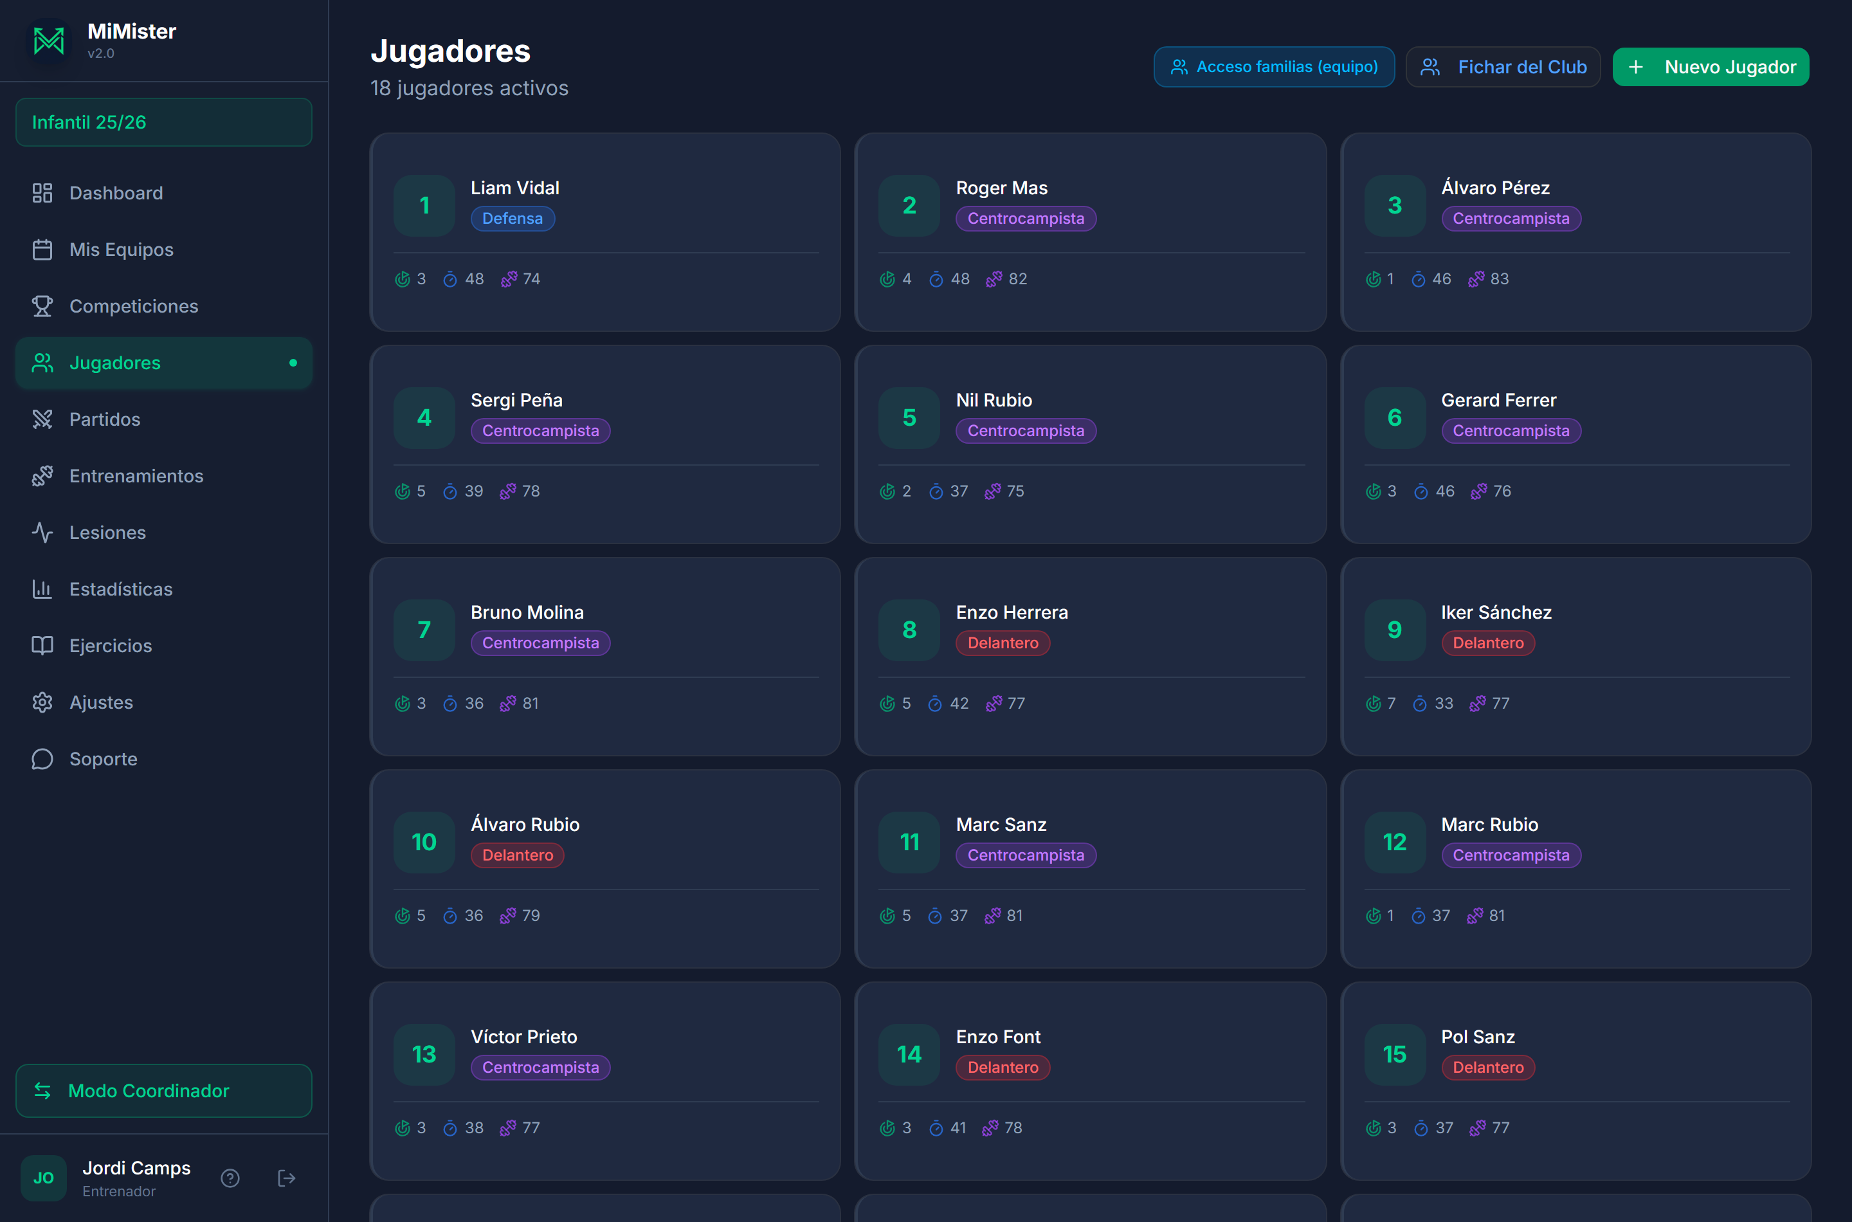
Task: Click the goals icon on Víctor Prieto's card
Action: (x=402, y=1127)
